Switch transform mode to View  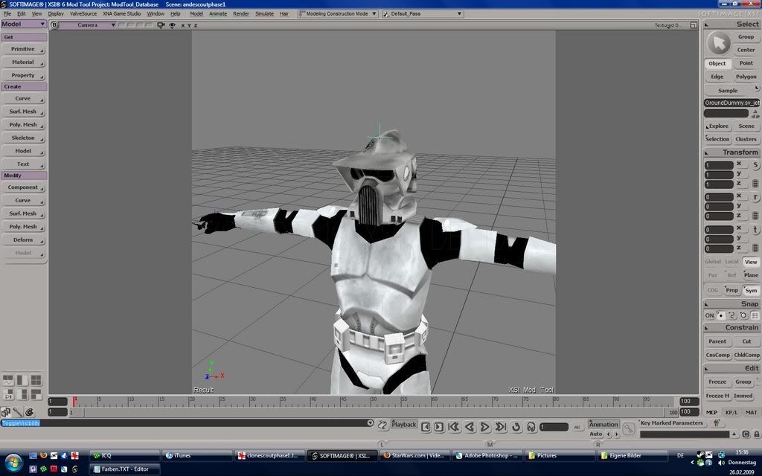[751, 262]
